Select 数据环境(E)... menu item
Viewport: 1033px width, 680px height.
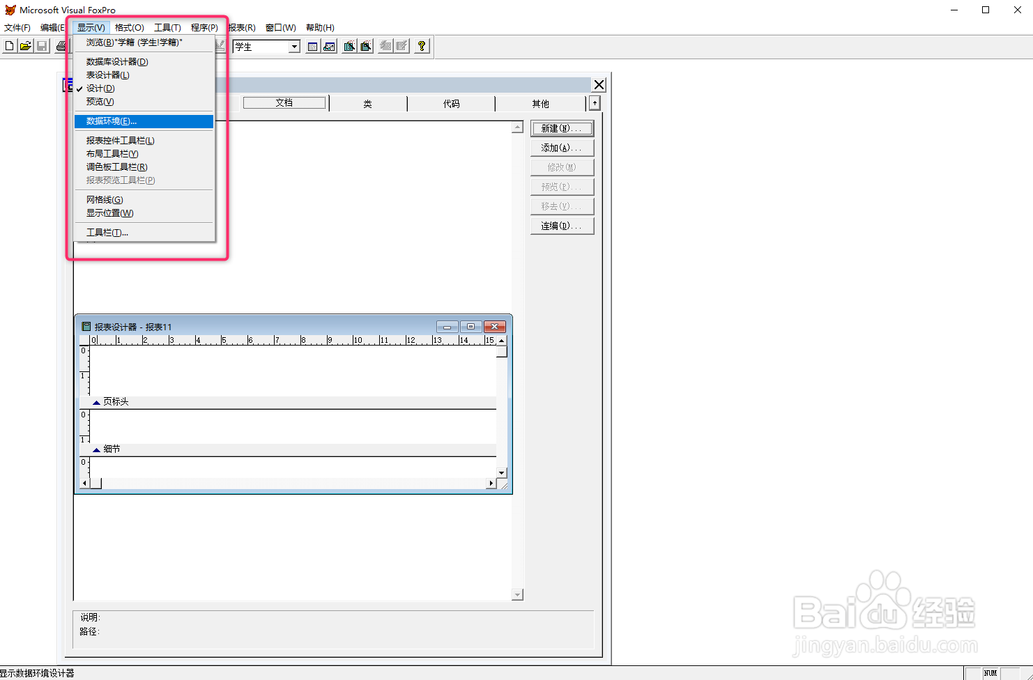[x=144, y=121]
